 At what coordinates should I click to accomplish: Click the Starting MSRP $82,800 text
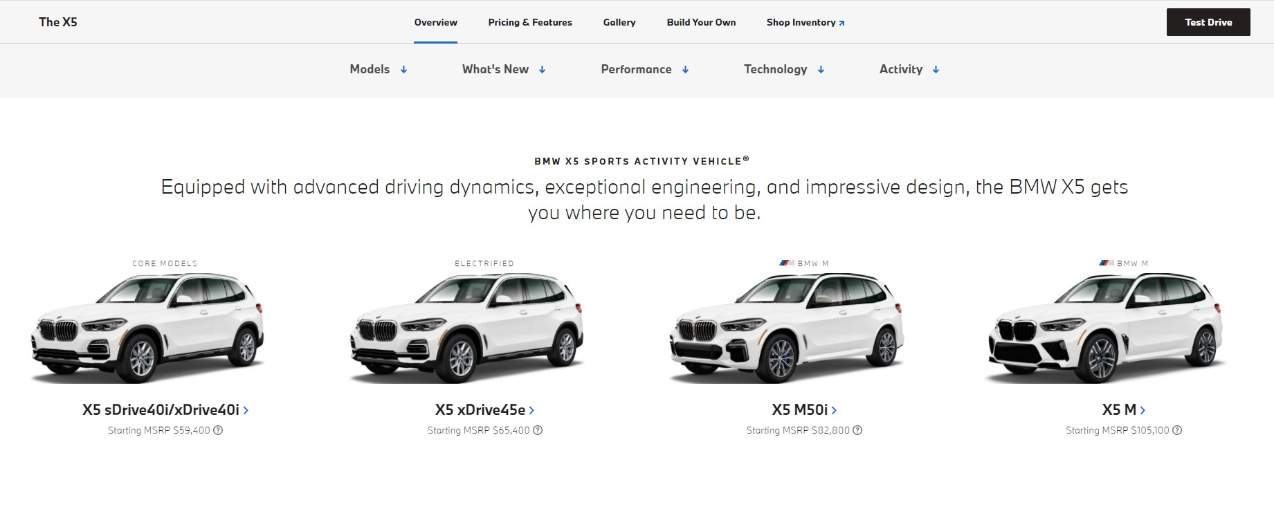tap(798, 430)
